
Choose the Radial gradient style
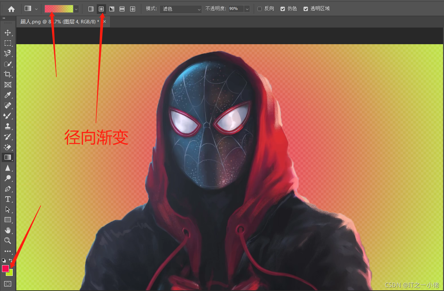101,9
